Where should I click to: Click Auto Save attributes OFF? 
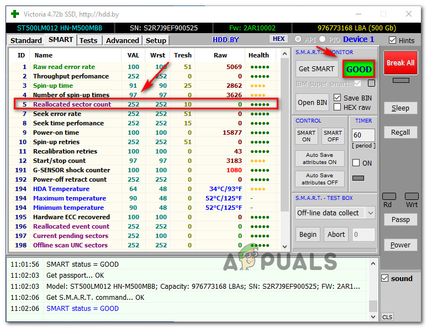click(319, 179)
